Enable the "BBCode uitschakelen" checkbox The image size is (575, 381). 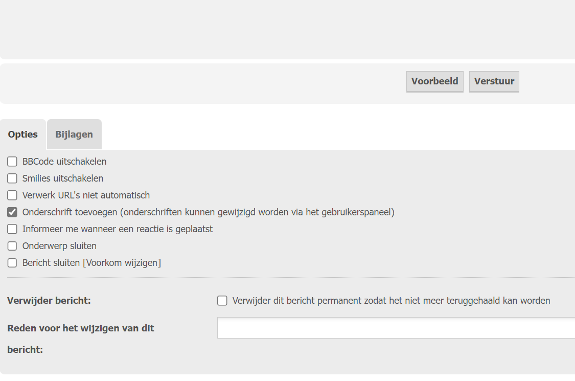pyautogui.click(x=12, y=161)
